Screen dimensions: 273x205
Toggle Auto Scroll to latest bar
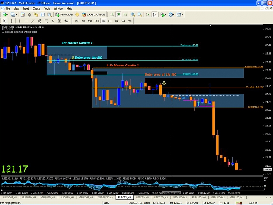148,14
